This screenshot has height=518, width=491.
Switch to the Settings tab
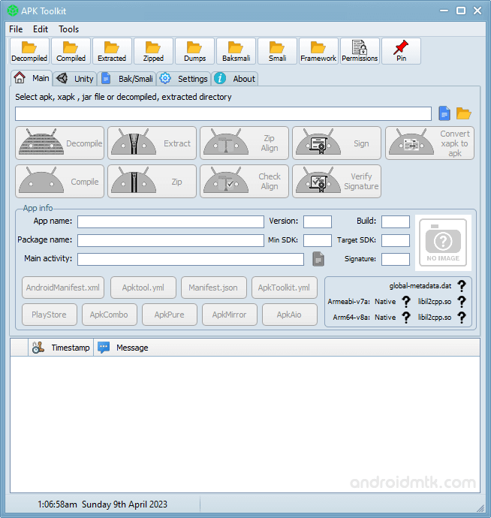pyautogui.click(x=184, y=79)
